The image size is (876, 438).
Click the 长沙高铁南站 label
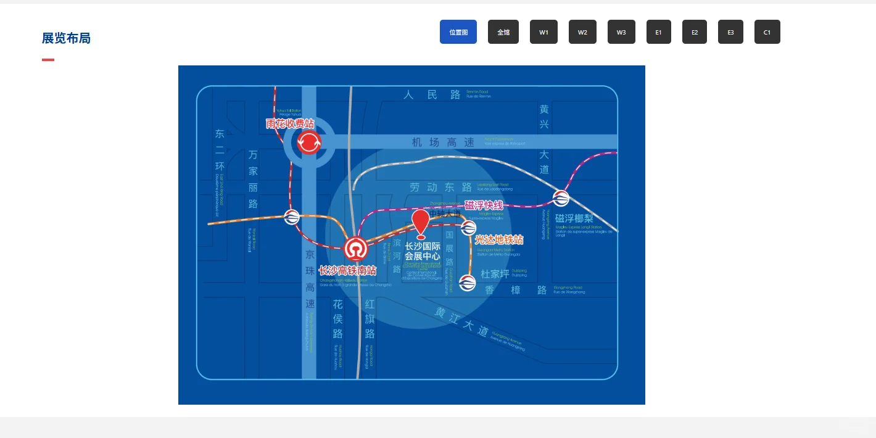pyautogui.click(x=347, y=270)
